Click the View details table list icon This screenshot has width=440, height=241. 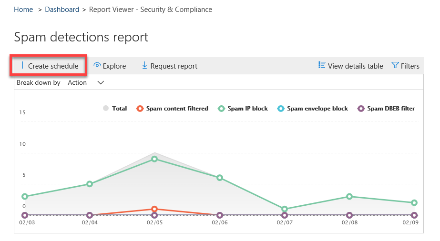(x=322, y=66)
